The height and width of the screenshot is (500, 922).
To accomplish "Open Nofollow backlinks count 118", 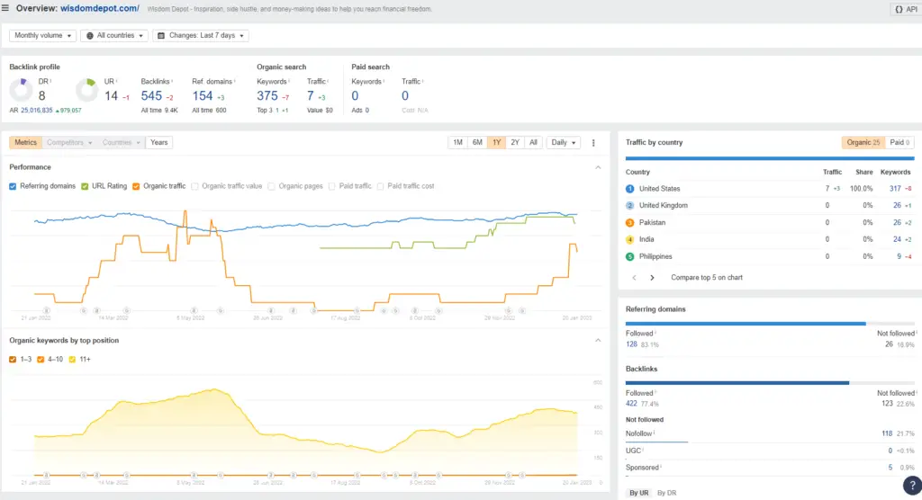I will [x=887, y=433].
